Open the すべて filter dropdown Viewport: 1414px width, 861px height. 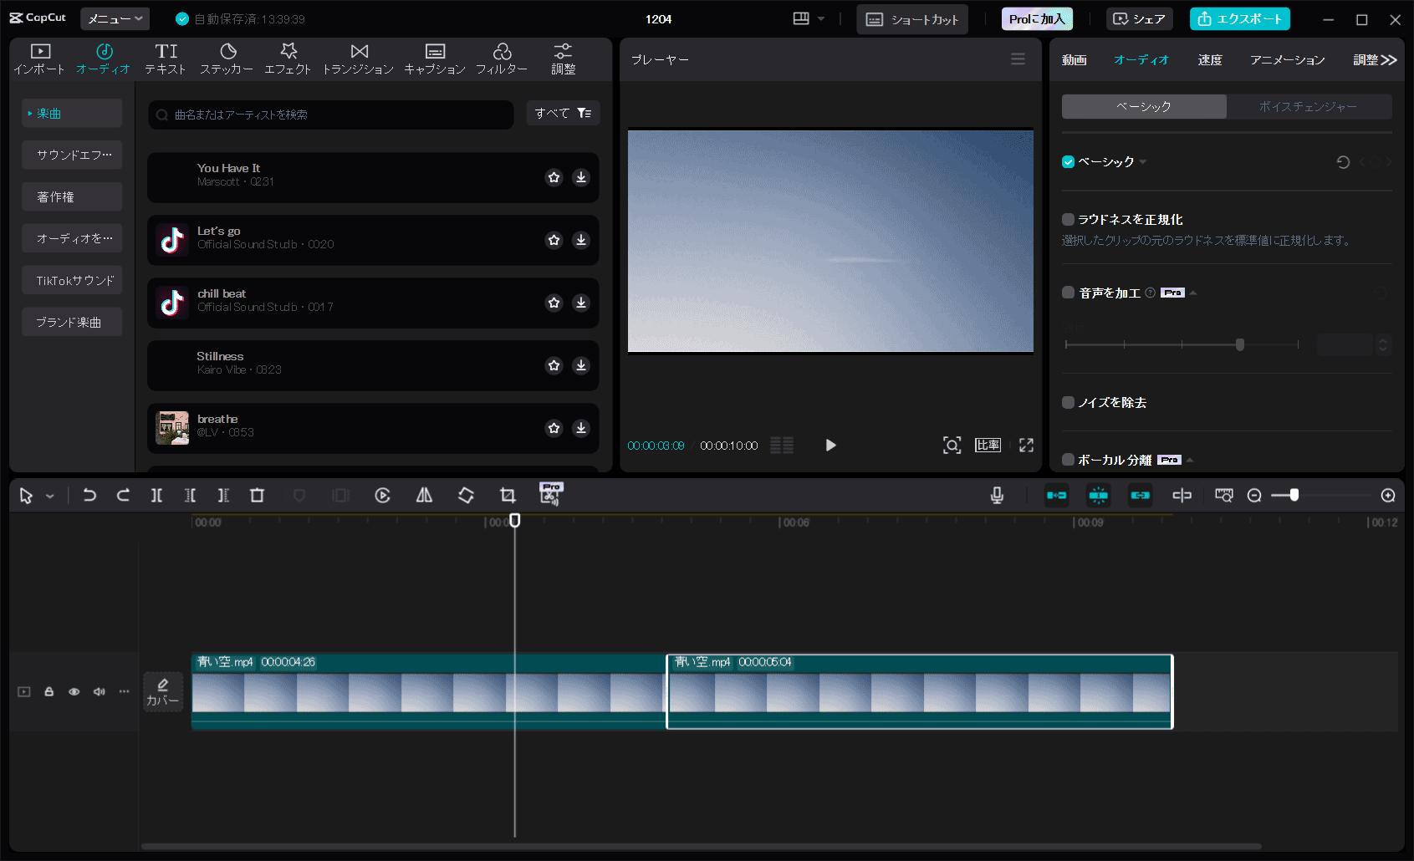tap(563, 113)
